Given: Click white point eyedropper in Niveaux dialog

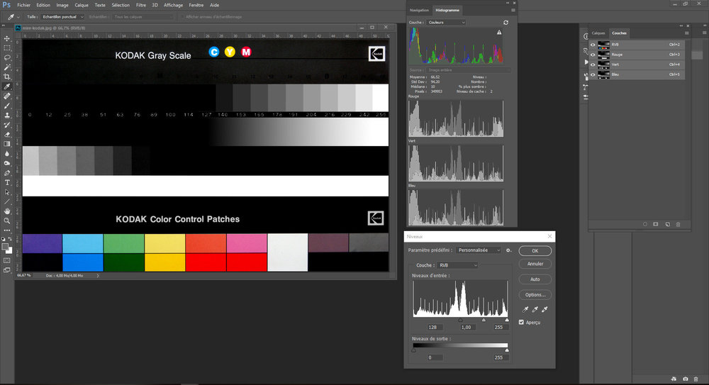Looking at the screenshot, I should click(x=545, y=309).
